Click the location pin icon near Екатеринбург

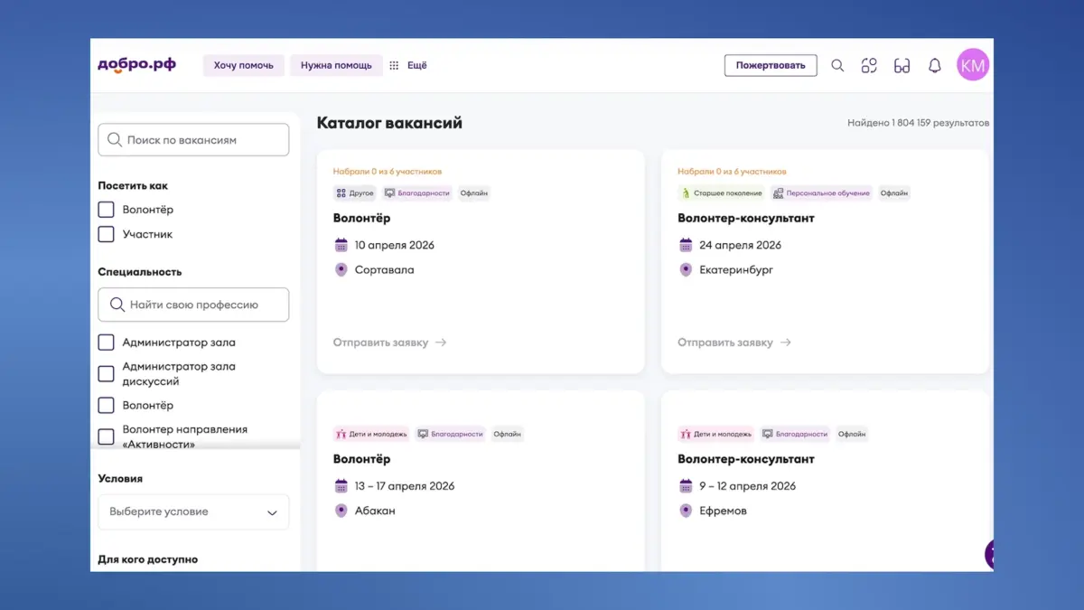[x=686, y=269]
